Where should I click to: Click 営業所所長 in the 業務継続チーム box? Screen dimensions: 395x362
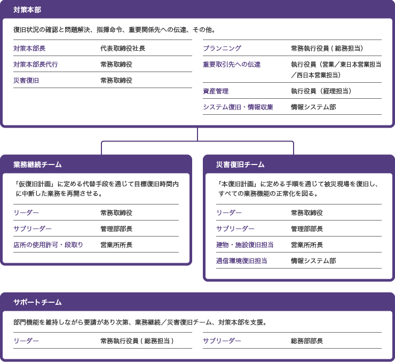[116, 245]
